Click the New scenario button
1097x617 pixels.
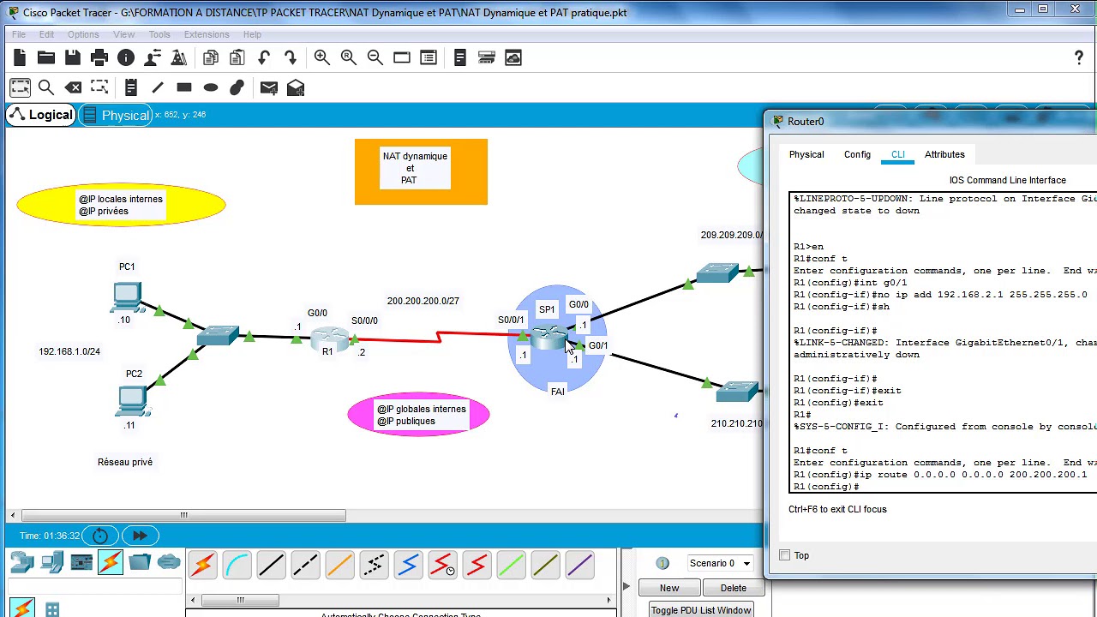(669, 588)
